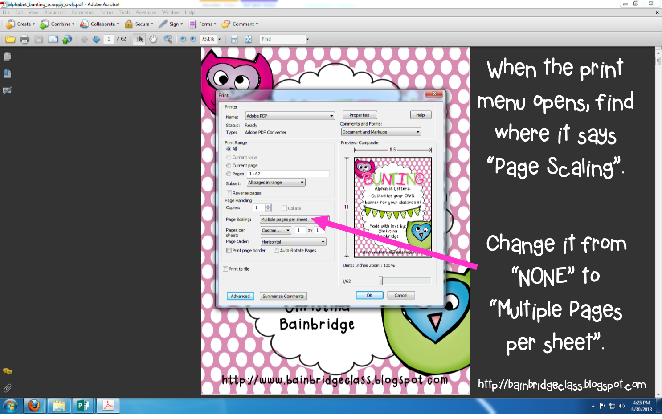Choose the Marquee Zoom tool

168,39
